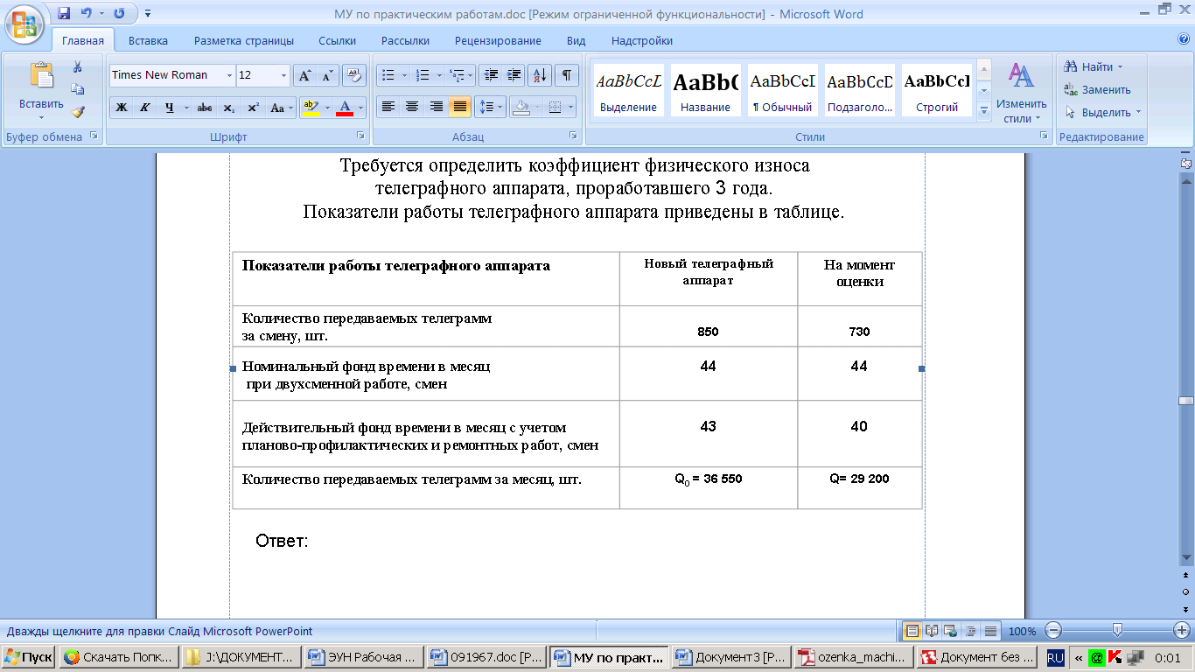Switch to the Вид tab
The height and width of the screenshot is (672, 1195).
[576, 40]
